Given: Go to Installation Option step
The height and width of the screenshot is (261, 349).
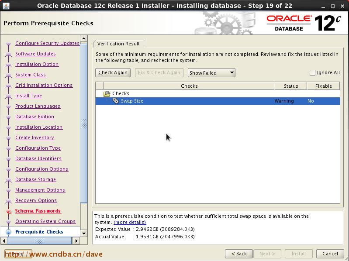Looking at the screenshot, I should [x=37, y=64].
